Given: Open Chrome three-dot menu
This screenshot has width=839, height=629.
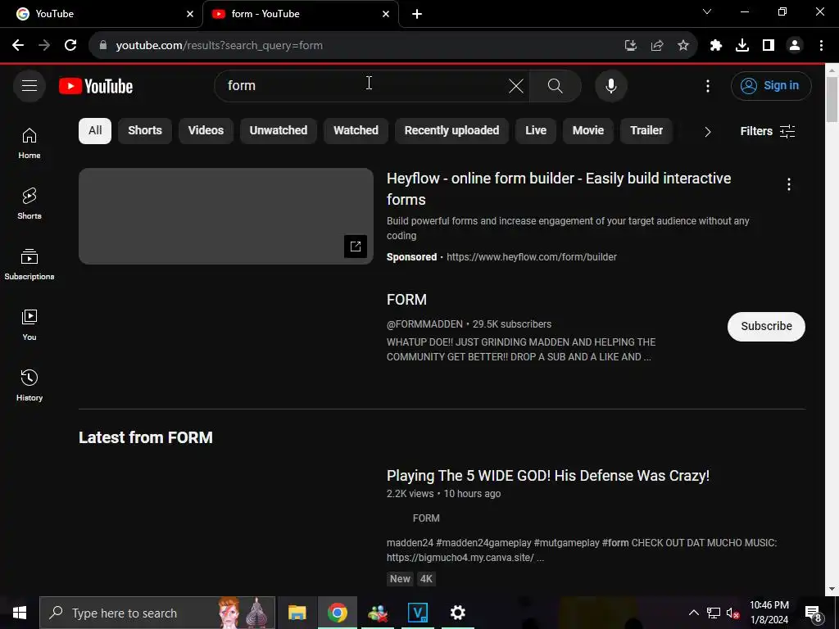Looking at the screenshot, I should pos(821,46).
